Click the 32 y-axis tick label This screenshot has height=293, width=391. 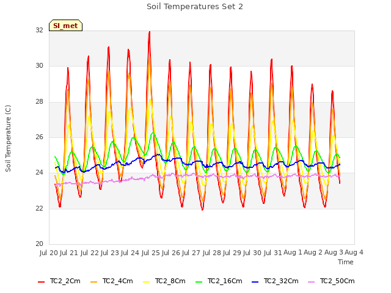pyautogui.click(x=39, y=31)
